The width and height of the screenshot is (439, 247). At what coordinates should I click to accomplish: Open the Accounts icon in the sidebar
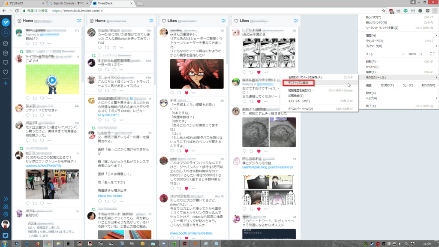click(6, 207)
